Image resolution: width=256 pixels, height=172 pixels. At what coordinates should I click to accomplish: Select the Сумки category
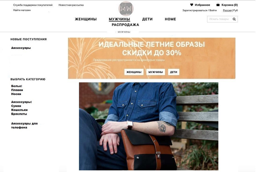(16, 106)
